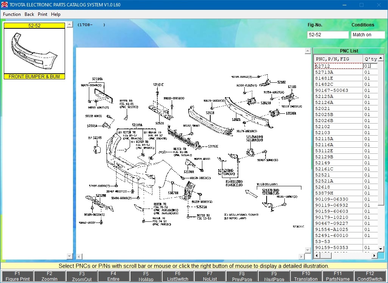Select PNC 52026B in the list
The width and height of the screenshot is (388, 283).
pyautogui.click(x=338, y=121)
